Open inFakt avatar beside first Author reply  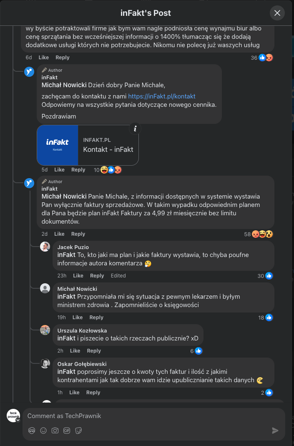[29, 71]
